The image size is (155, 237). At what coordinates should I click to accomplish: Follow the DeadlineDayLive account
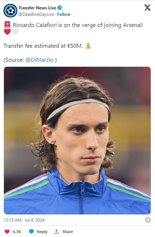point(64,14)
